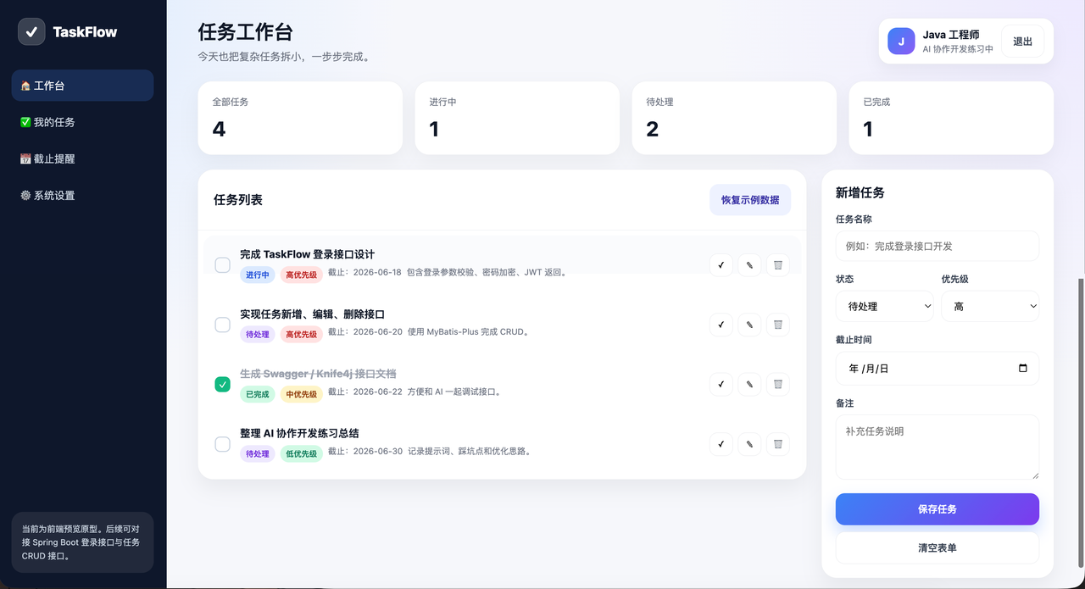The width and height of the screenshot is (1085, 589).
Task: Click the 恢复示例数据 button
Action: coord(750,200)
